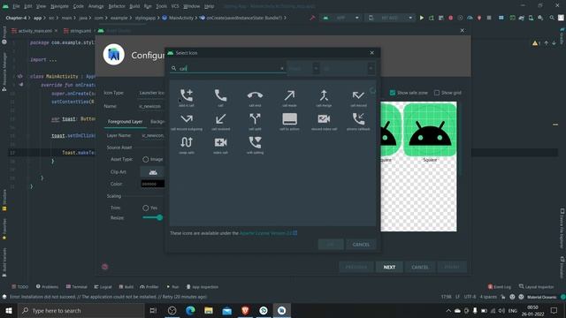
Task: Click the Color swatch field showing 000000
Action: click(152, 184)
